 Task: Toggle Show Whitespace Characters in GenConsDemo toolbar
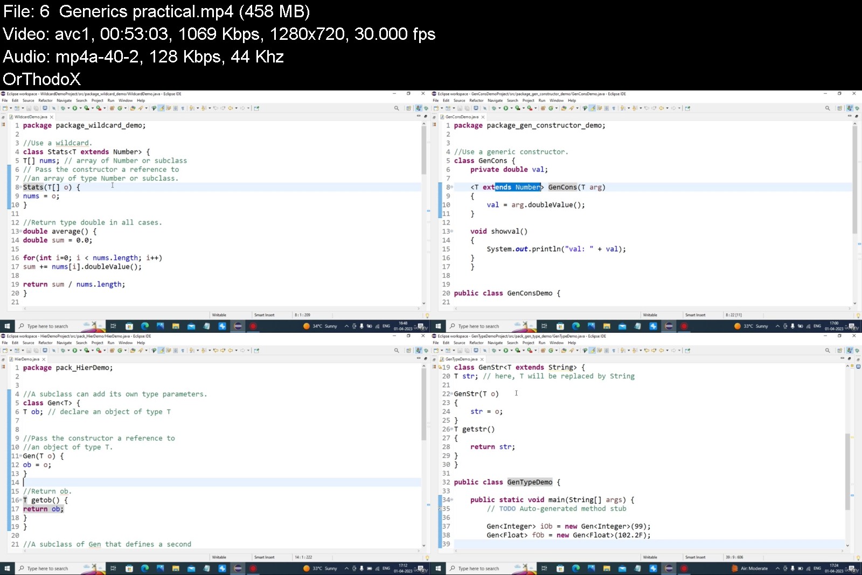614,108
